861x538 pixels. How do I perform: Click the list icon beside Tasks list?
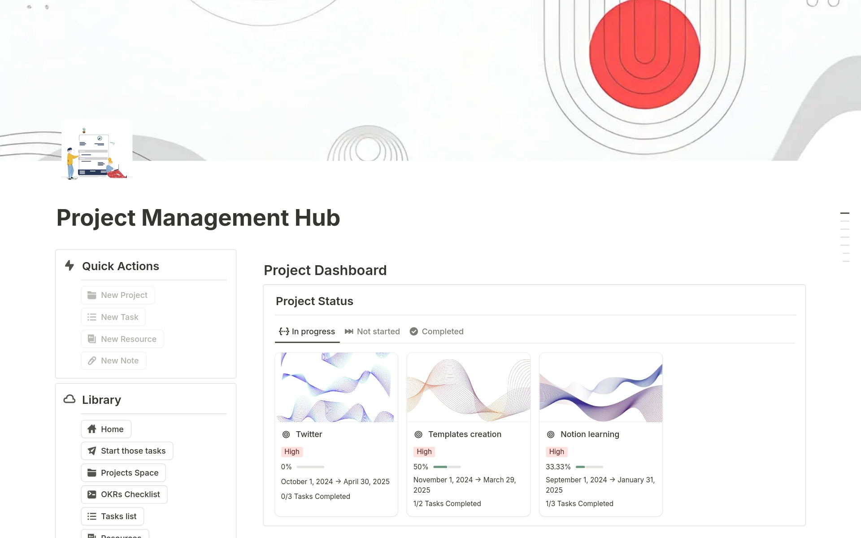coord(91,516)
